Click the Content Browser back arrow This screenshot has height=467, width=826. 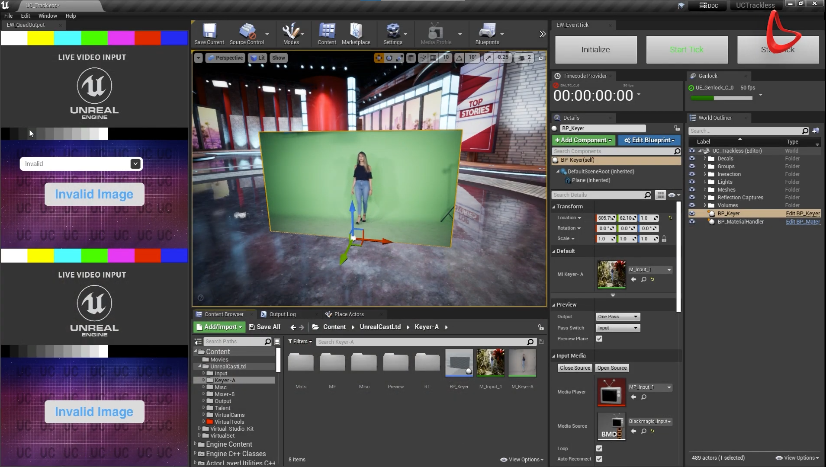(293, 327)
